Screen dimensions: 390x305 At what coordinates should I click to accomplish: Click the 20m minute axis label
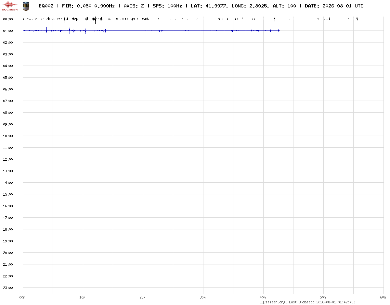pos(142,297)
